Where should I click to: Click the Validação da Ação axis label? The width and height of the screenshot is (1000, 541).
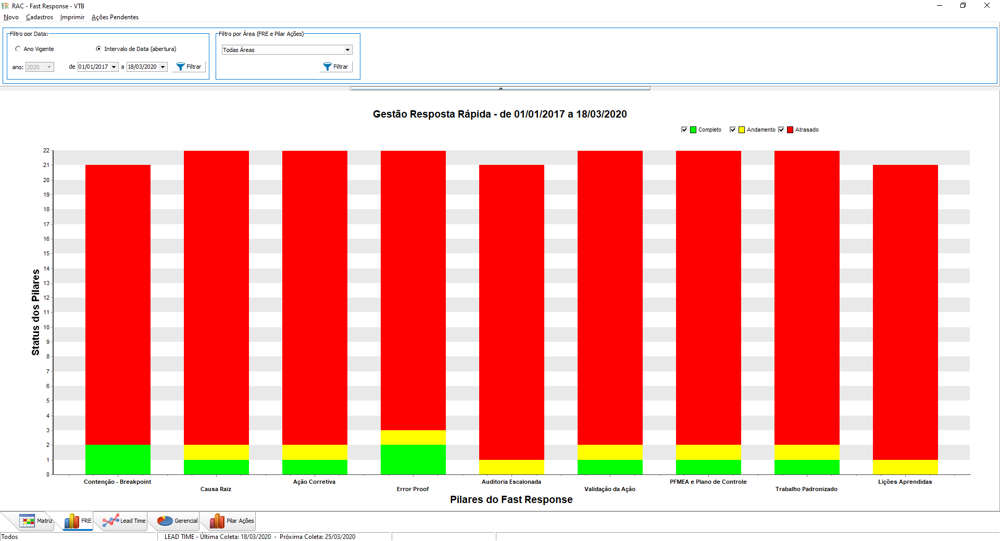coord(609,489)
